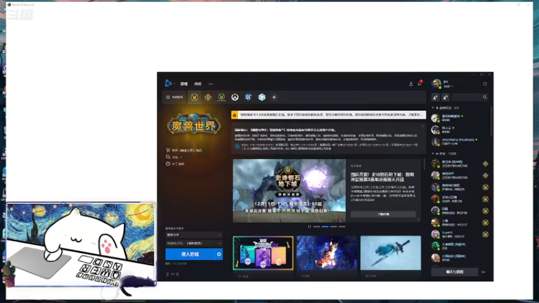
Task: Focus the friends search field
Action: click(470, 97)
